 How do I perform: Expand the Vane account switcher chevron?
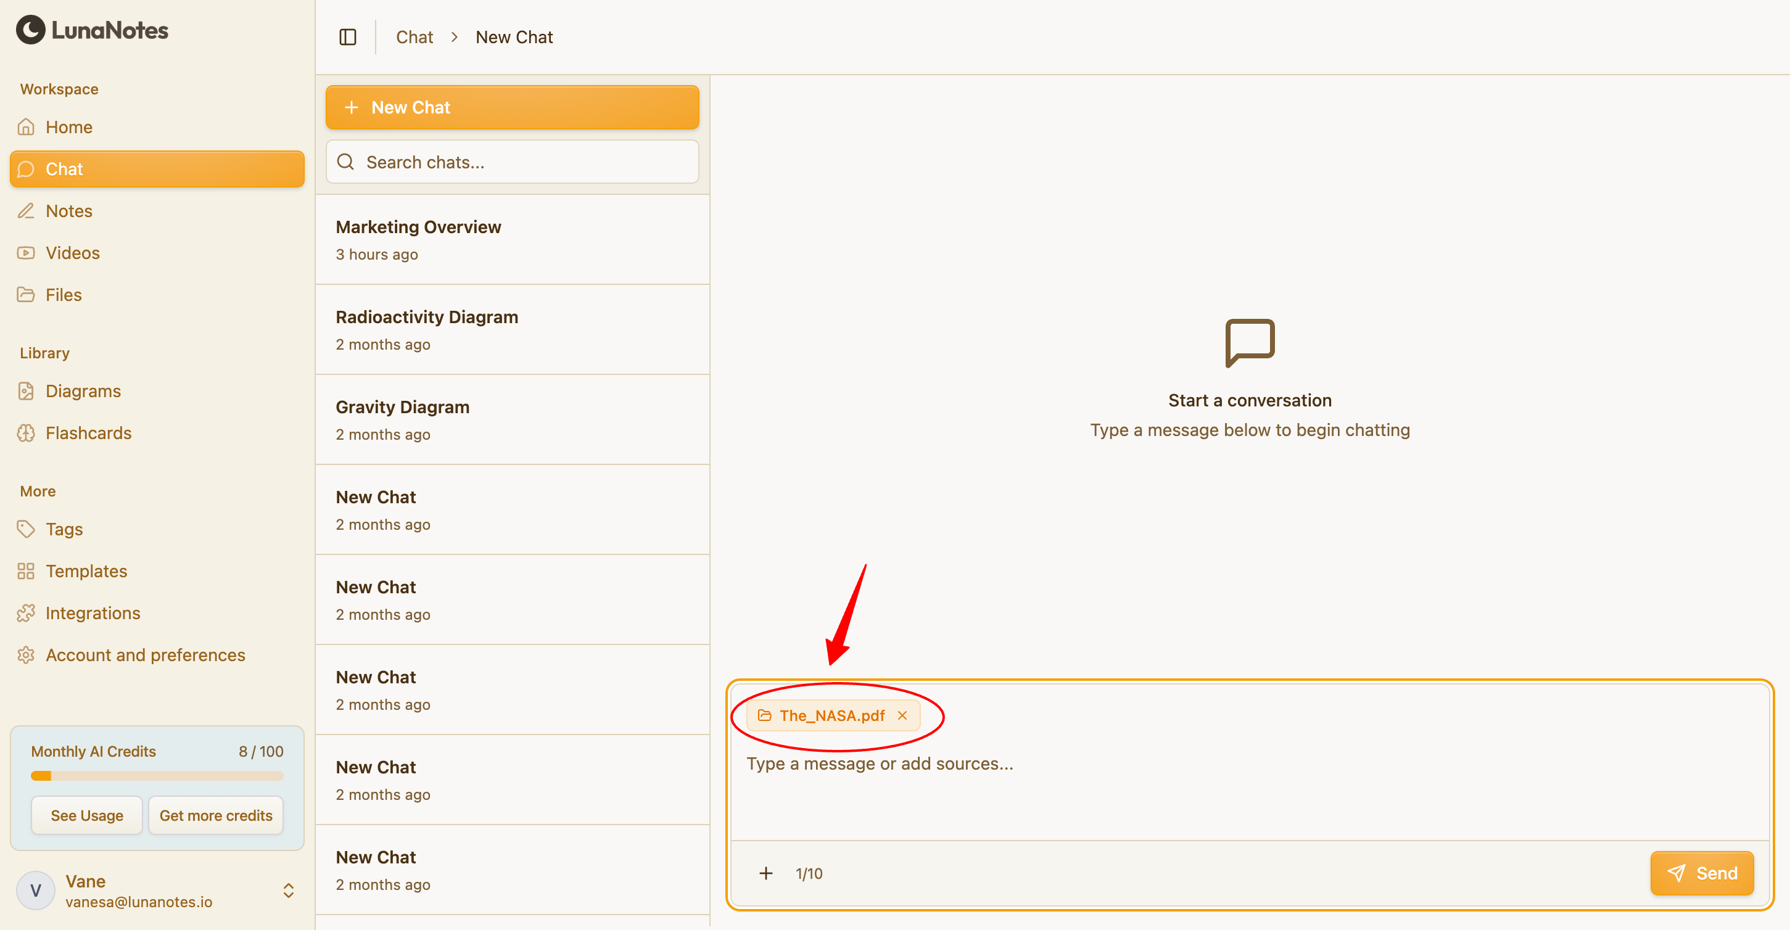point(289,891)
